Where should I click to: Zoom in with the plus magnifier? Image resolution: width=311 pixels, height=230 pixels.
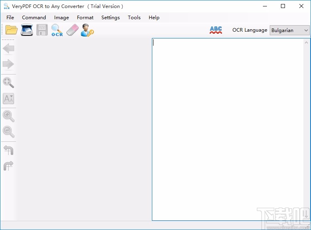click(8, 116)
